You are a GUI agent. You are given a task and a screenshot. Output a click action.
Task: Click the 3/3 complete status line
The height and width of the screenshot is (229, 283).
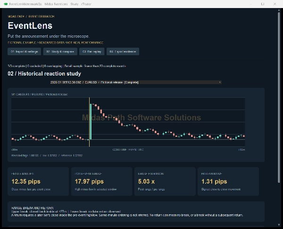pyautogui.click(x=67, y=66)
